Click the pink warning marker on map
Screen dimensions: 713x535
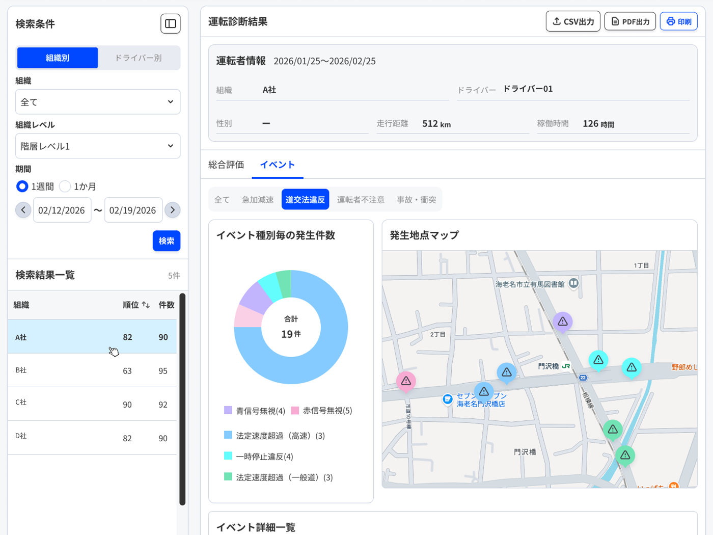tap(406, 381)
